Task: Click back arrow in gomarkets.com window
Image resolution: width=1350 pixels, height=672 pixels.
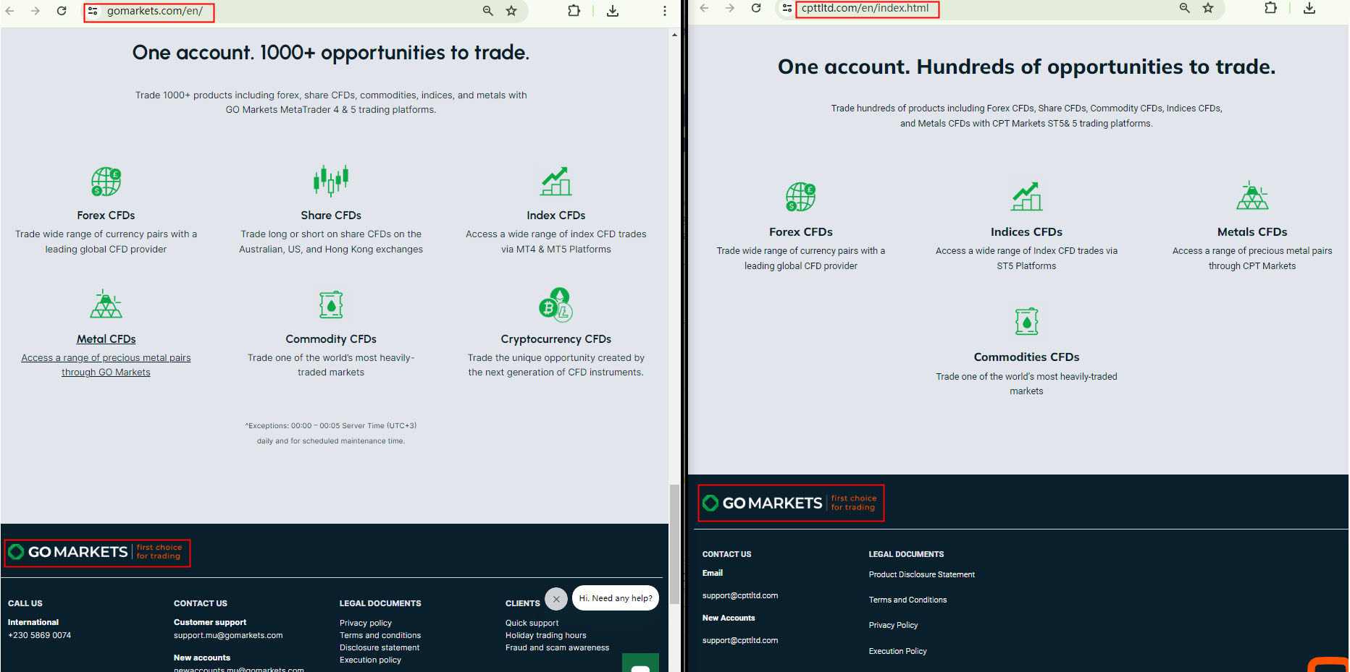Action: point(10,11)
